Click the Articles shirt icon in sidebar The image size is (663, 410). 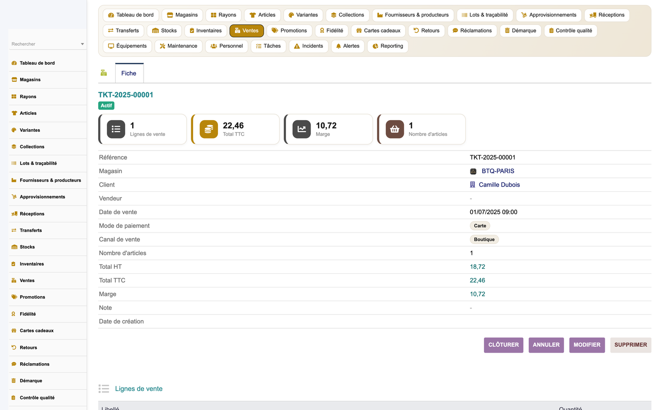(14, 113)
